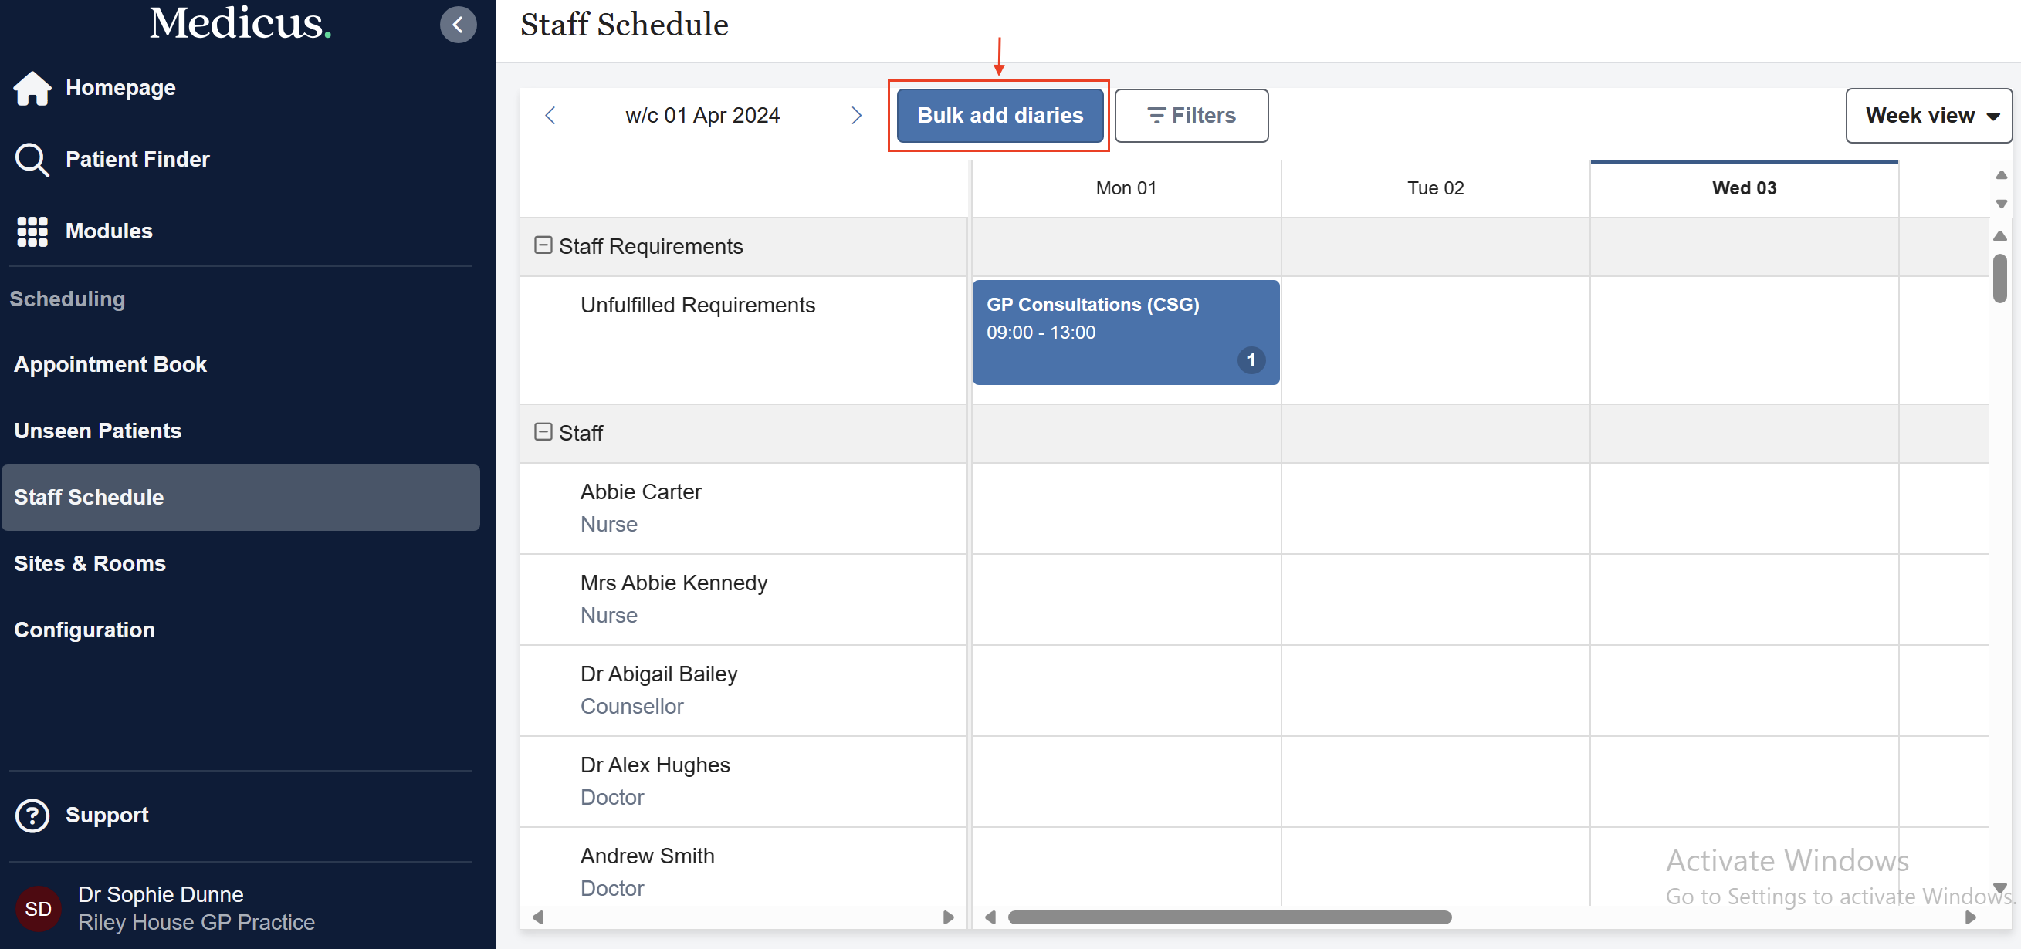Open the Week view dropdown
The width and height of the screenshot is (2021, 949).
(x=1928, y=115)
